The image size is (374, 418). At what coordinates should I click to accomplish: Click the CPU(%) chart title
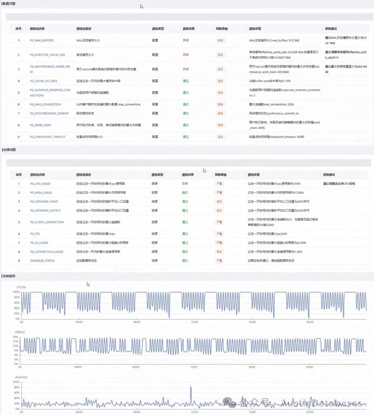pyautogui.click(x=21, y=287)
